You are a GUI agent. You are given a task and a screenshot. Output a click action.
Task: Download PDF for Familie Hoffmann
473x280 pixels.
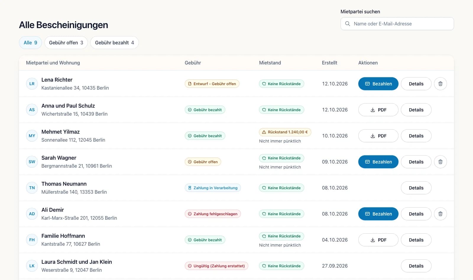click(x=378, y=240)
